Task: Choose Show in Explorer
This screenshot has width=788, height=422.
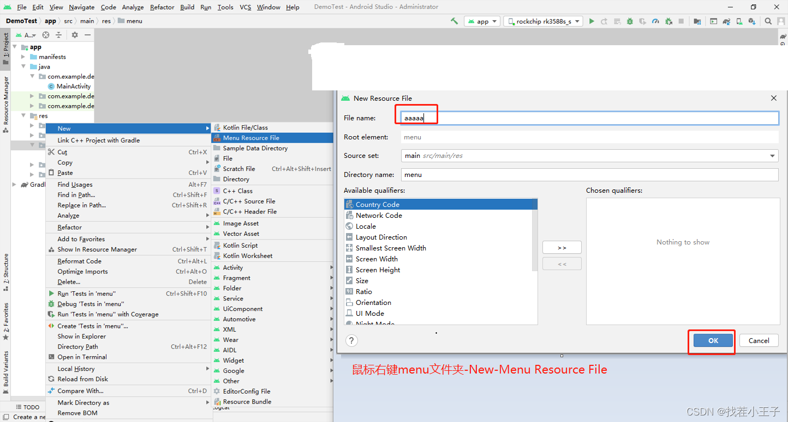Action: tap(129, 337)
